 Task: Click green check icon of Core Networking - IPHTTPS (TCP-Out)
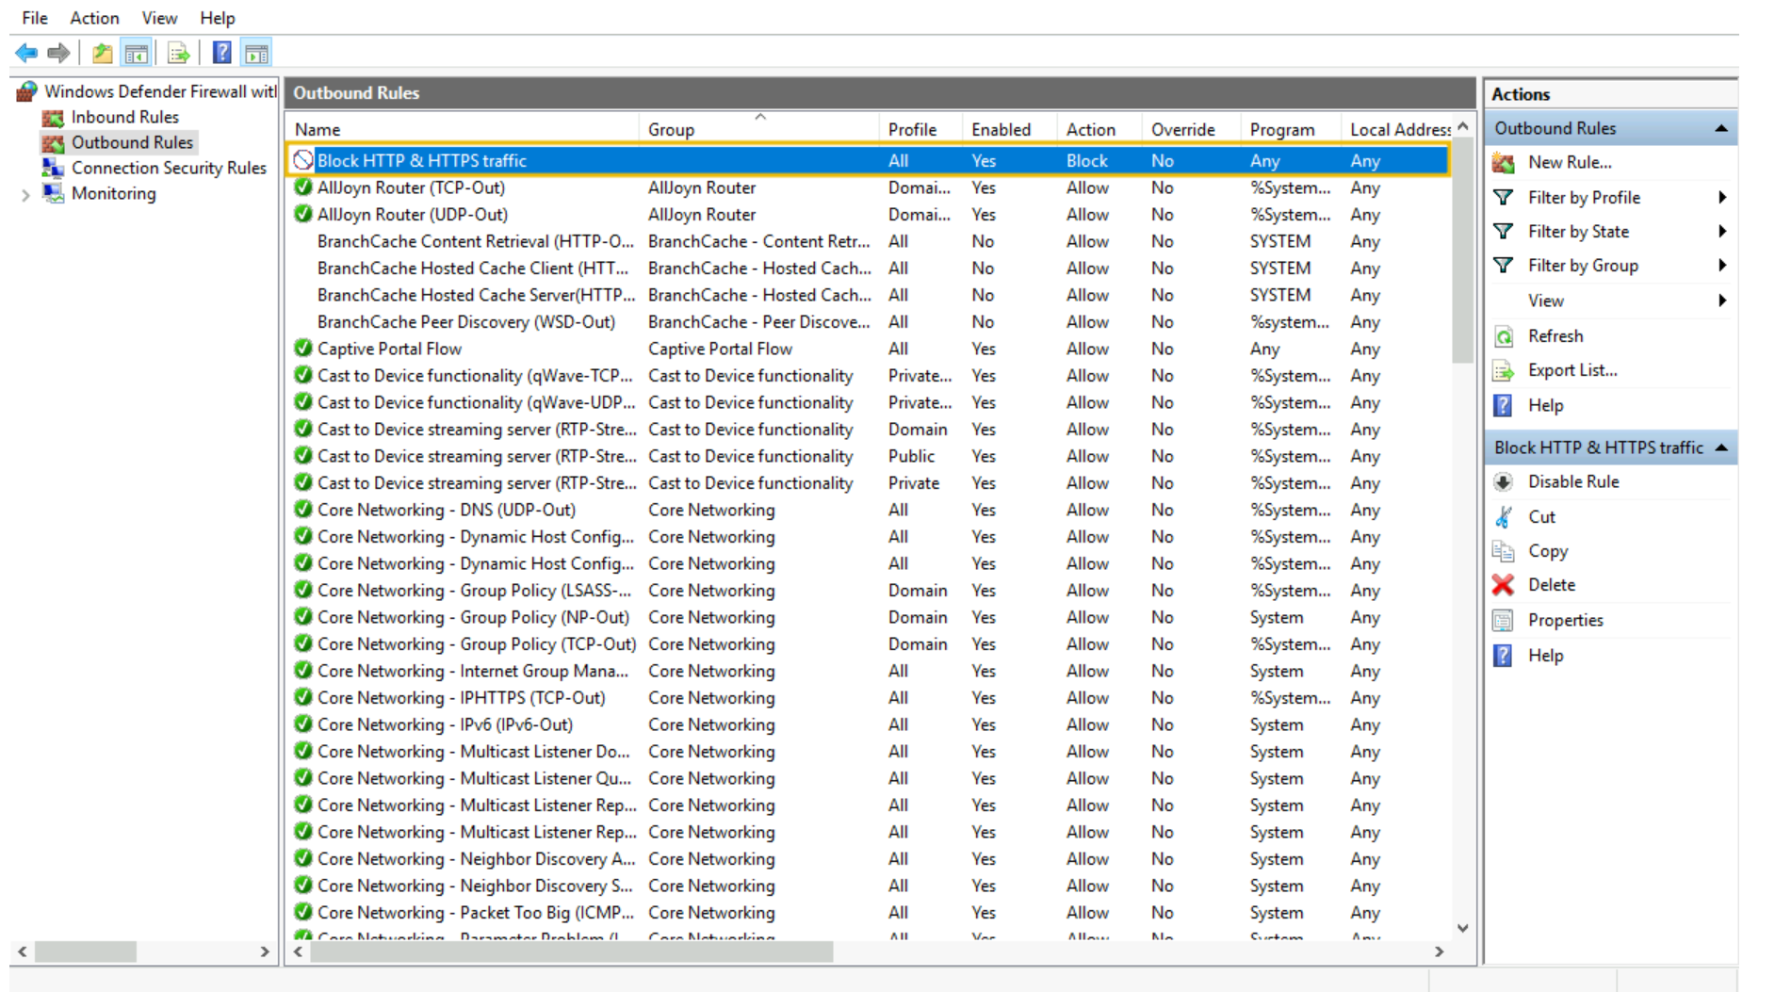[x=302, y=697]
